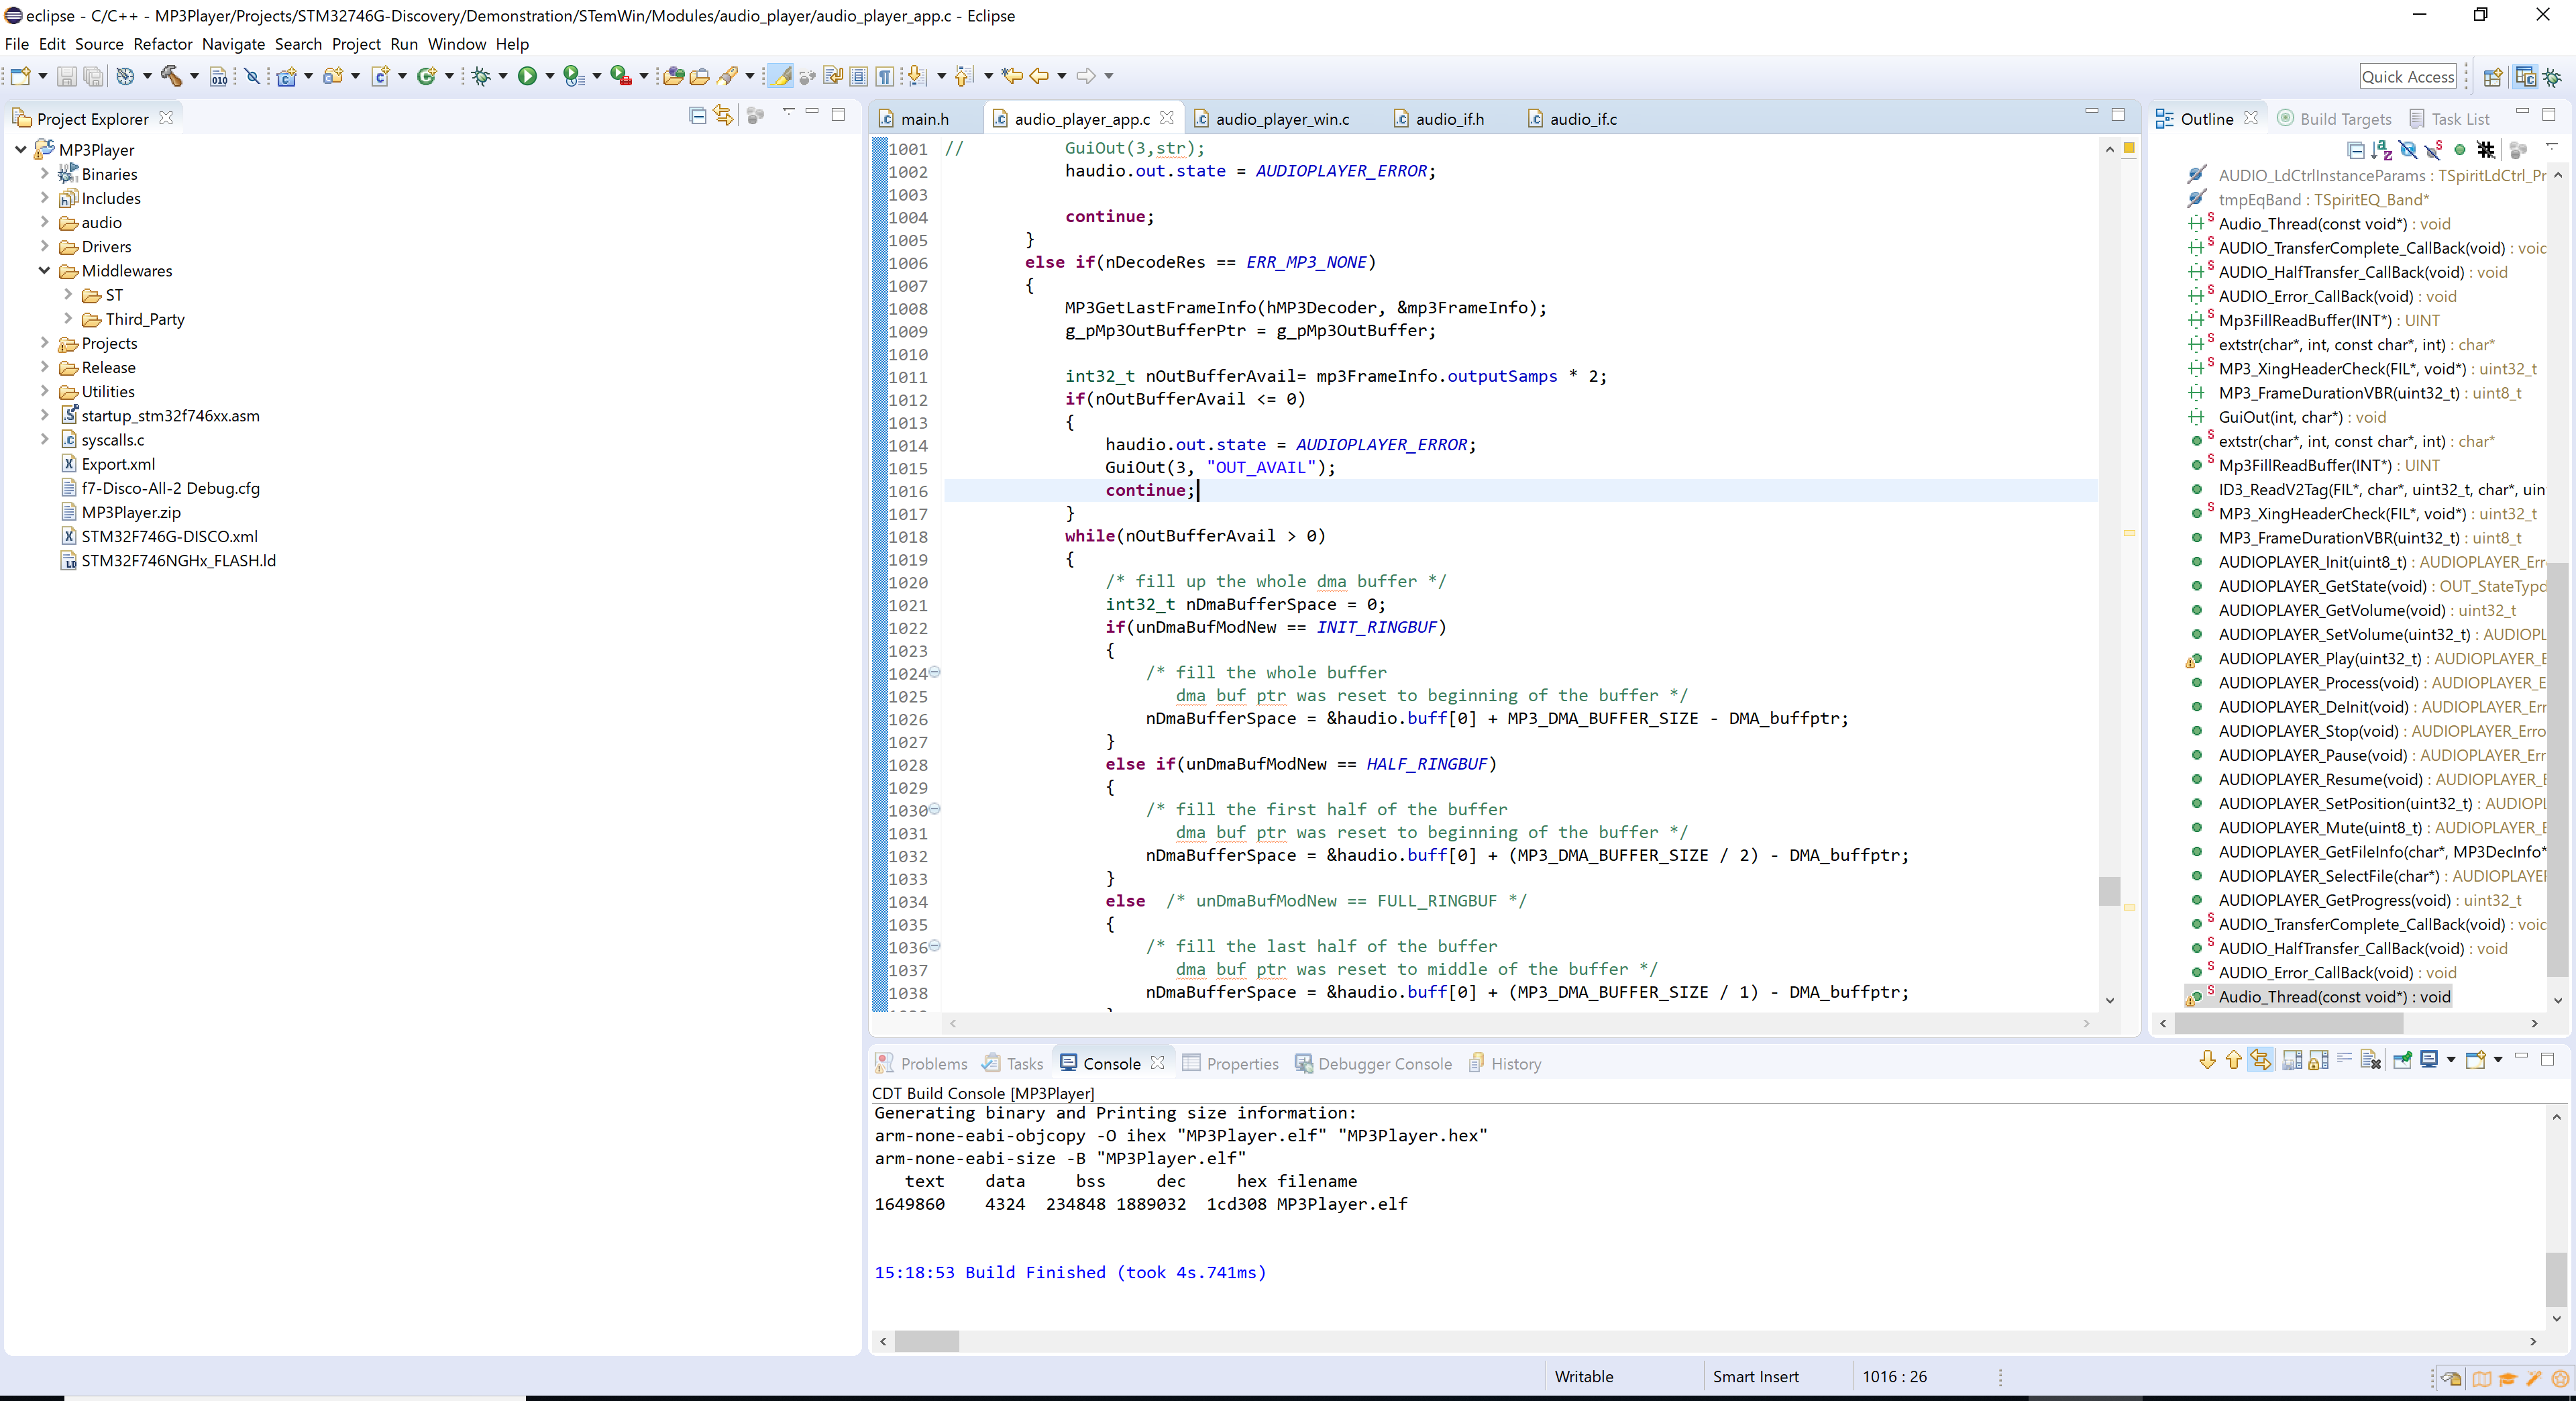Build the project using the hammer icon
The width and height of the screenshot is (2576, 1401).
[170, 75]
